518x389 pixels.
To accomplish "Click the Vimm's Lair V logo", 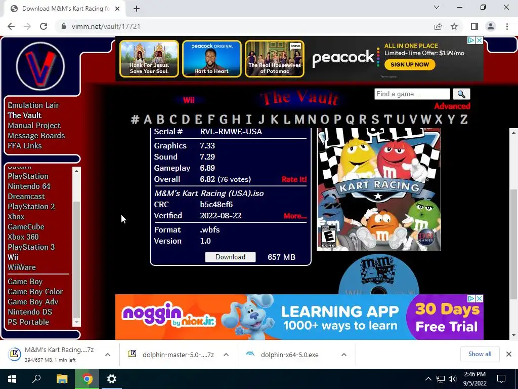I will (40, 66).
